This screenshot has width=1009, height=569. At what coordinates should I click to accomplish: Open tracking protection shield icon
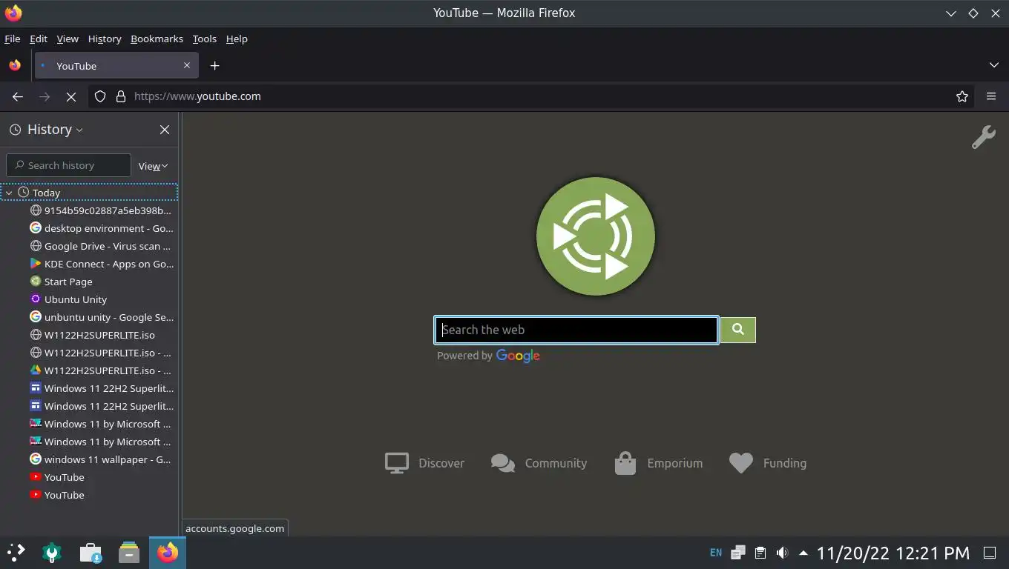click(100, 96)
